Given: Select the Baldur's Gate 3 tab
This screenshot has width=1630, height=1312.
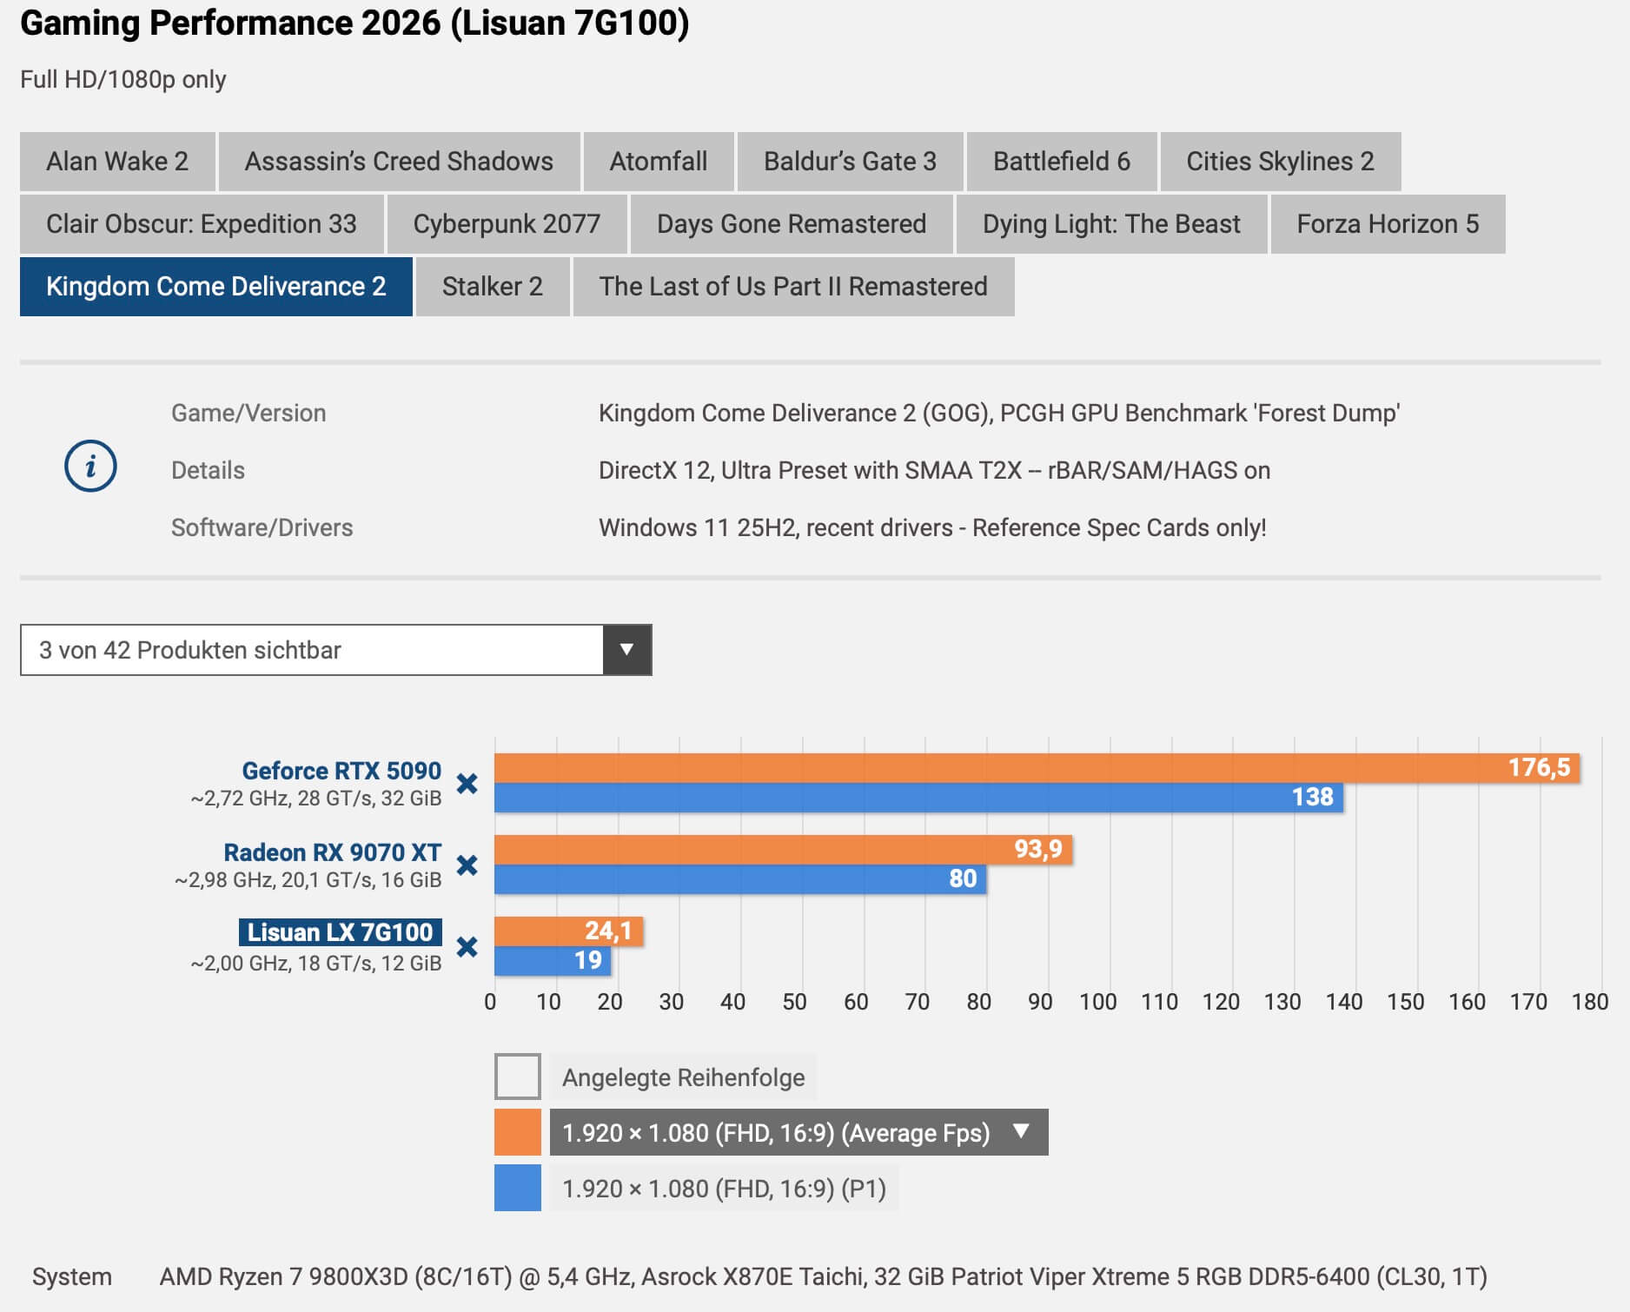Looking at the screenshot, I should pyautogui.click(x=850, y=162).
